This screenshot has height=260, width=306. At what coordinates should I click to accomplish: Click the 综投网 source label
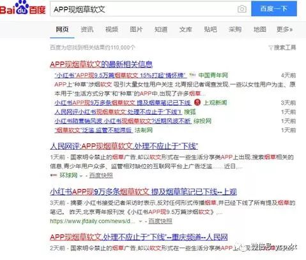click(x=203, y=121)
